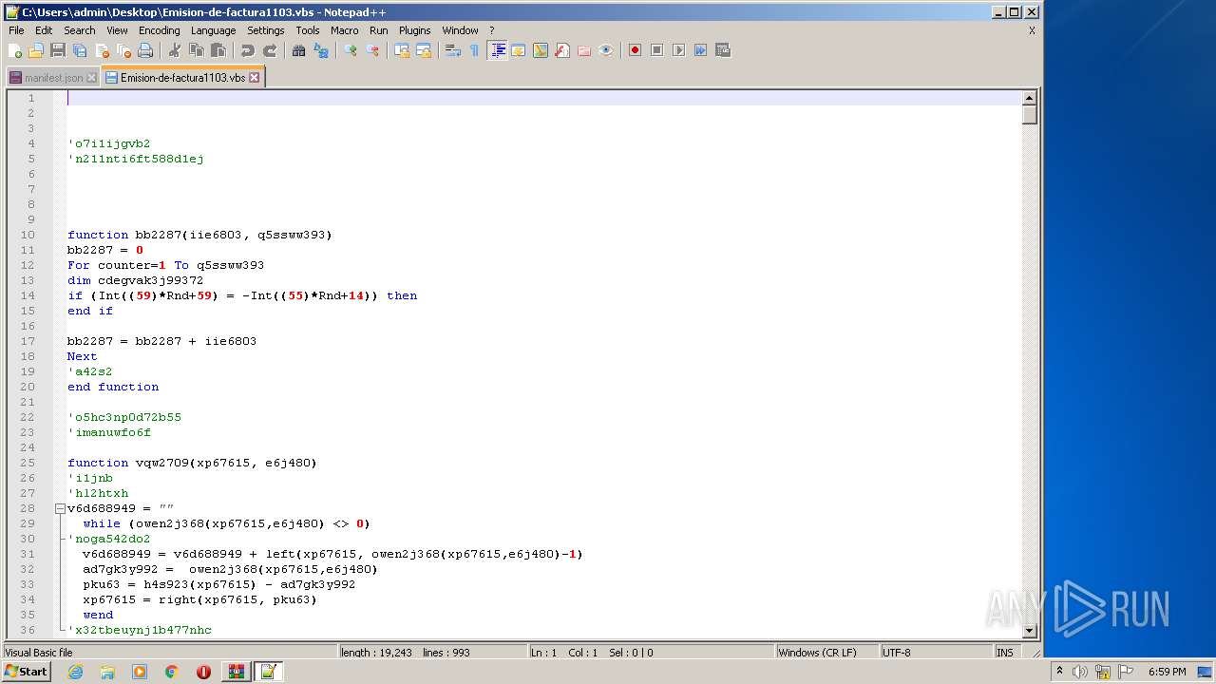Open the Tools menu

click(307, 30)
